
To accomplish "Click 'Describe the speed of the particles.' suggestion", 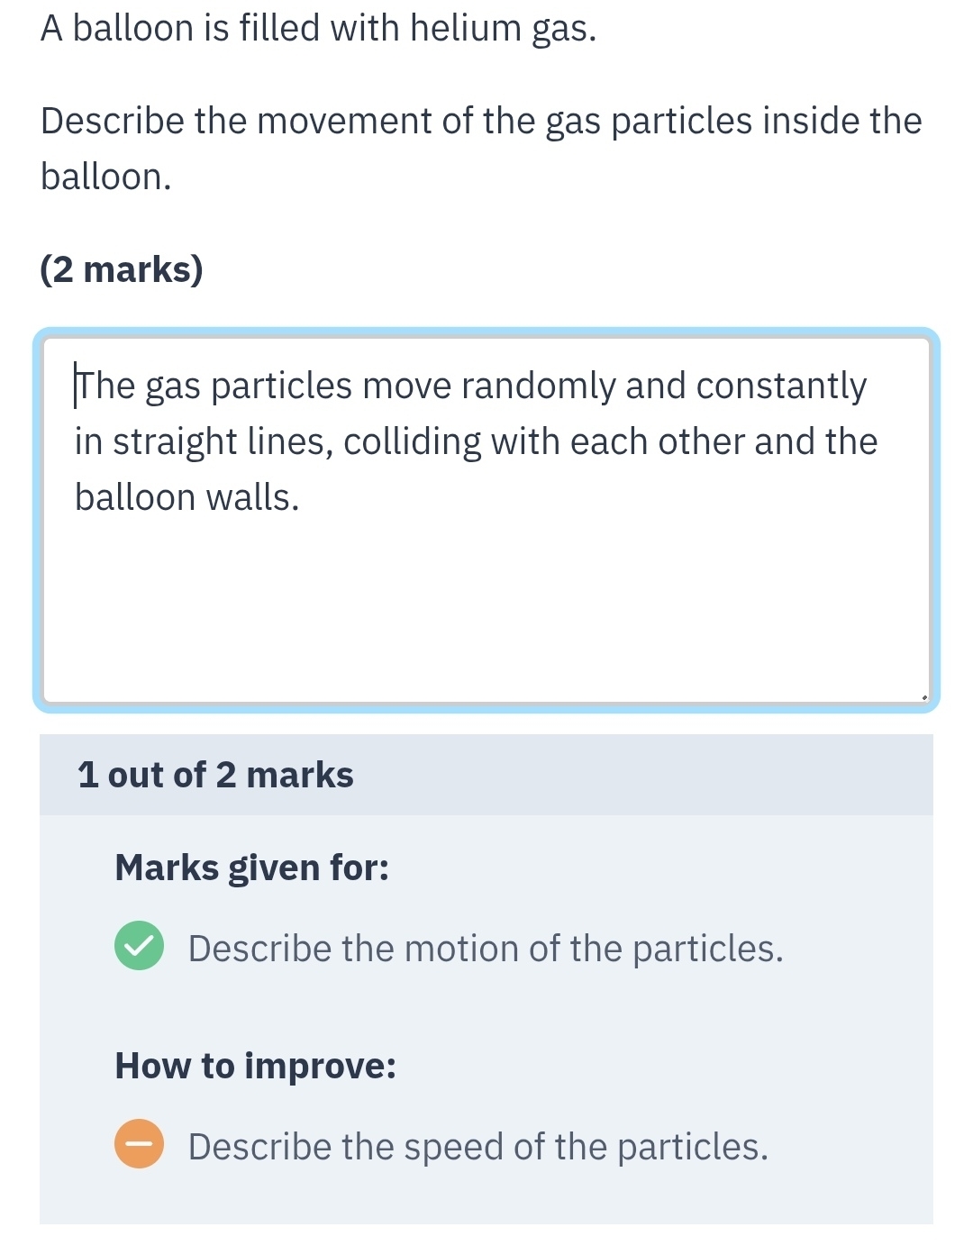I will point(477,1147).
